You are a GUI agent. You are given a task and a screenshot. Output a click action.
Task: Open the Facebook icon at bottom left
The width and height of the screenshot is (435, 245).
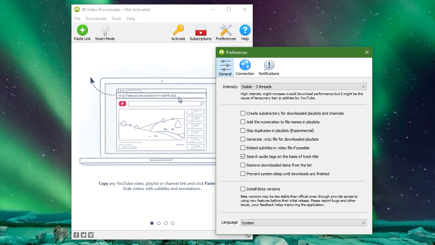coord(76,235)
